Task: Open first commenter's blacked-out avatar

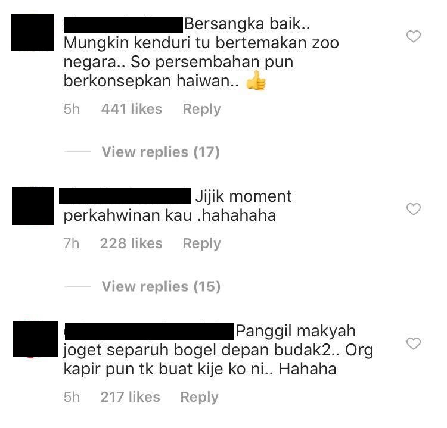Action: coord(33,33)
